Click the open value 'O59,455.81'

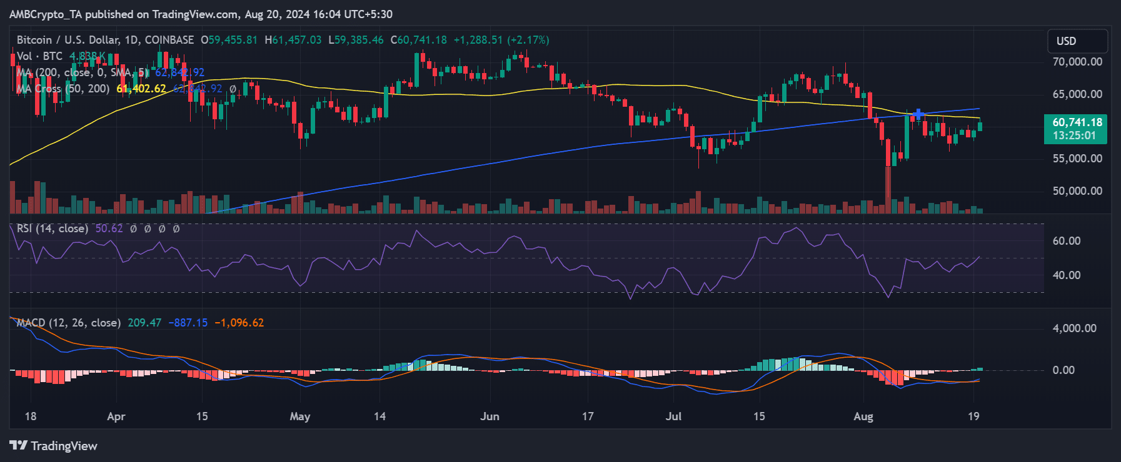(x=229, y=40)
